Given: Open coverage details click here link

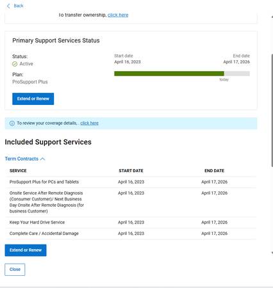Looking at the screenshot, I should pyautogui.click(x=89, y=123).
